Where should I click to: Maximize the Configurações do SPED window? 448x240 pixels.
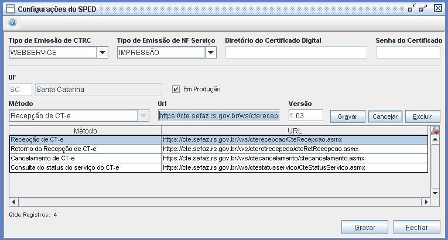coord(423,8)
